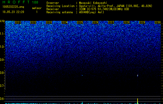Click the faint cyan echo near 2225

(x=82, y=75)
